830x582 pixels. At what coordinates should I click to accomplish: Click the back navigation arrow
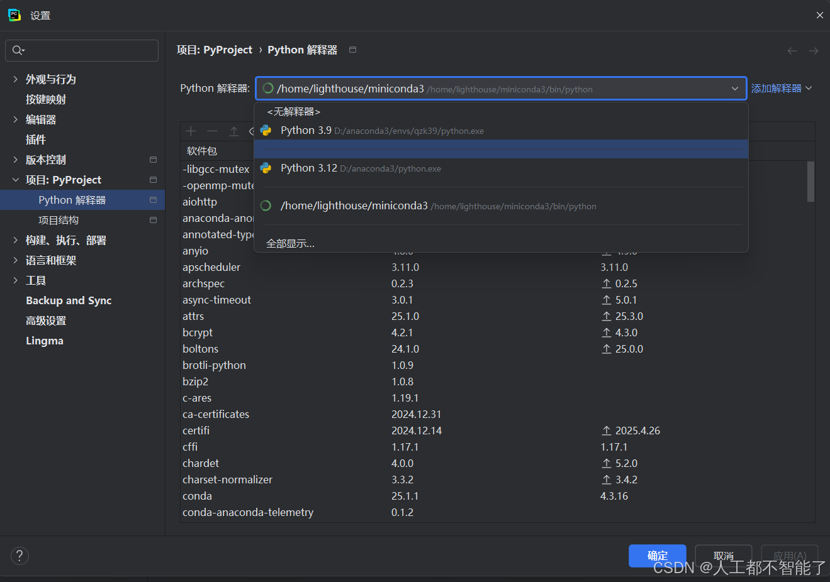tap(792, 51)
